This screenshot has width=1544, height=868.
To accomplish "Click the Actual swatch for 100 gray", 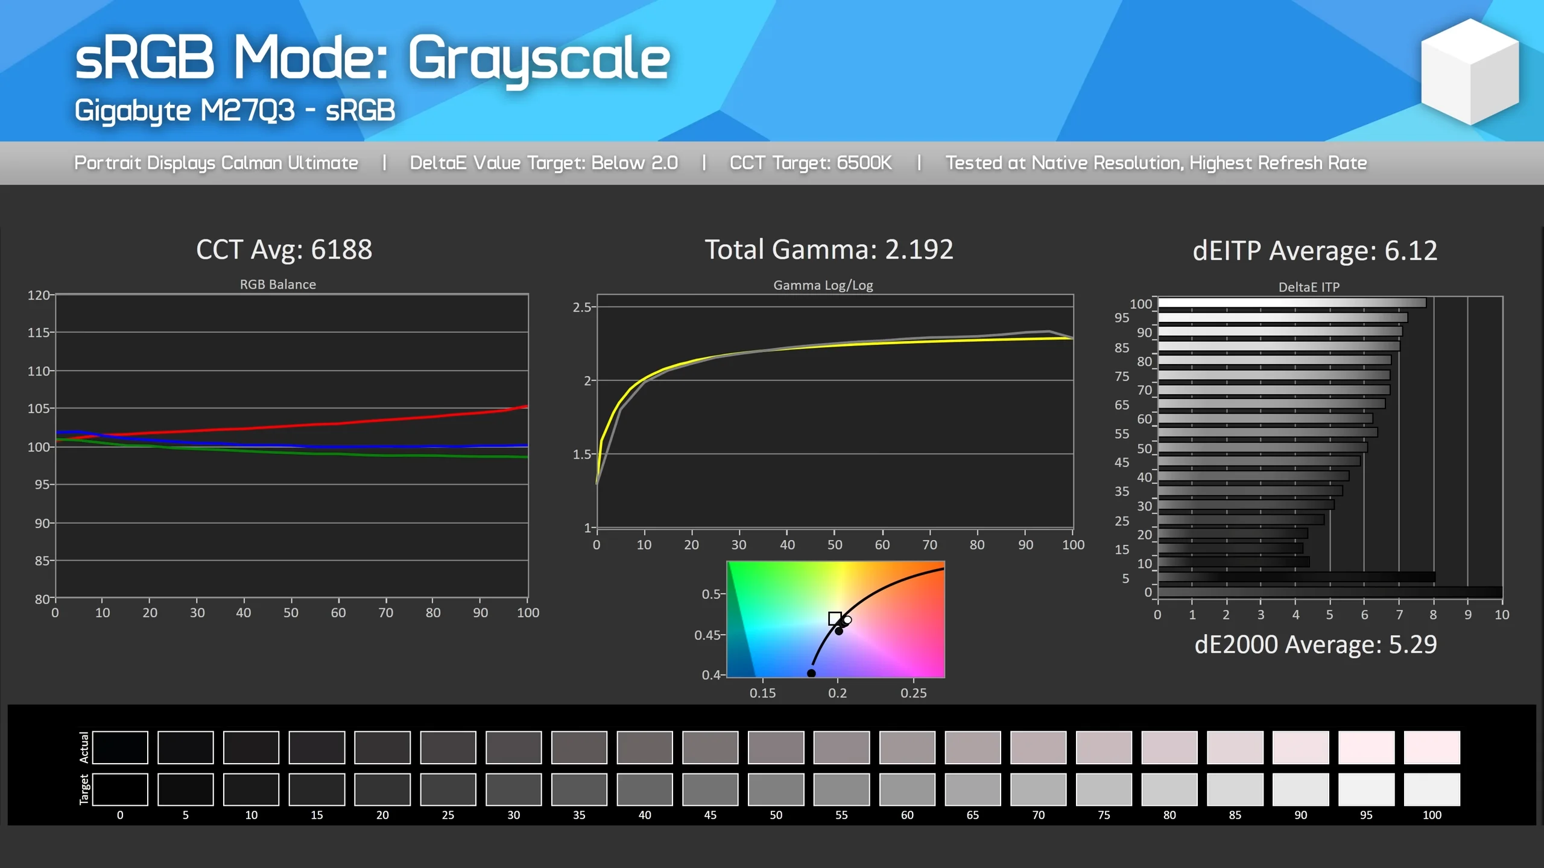I will point(1432,747).
